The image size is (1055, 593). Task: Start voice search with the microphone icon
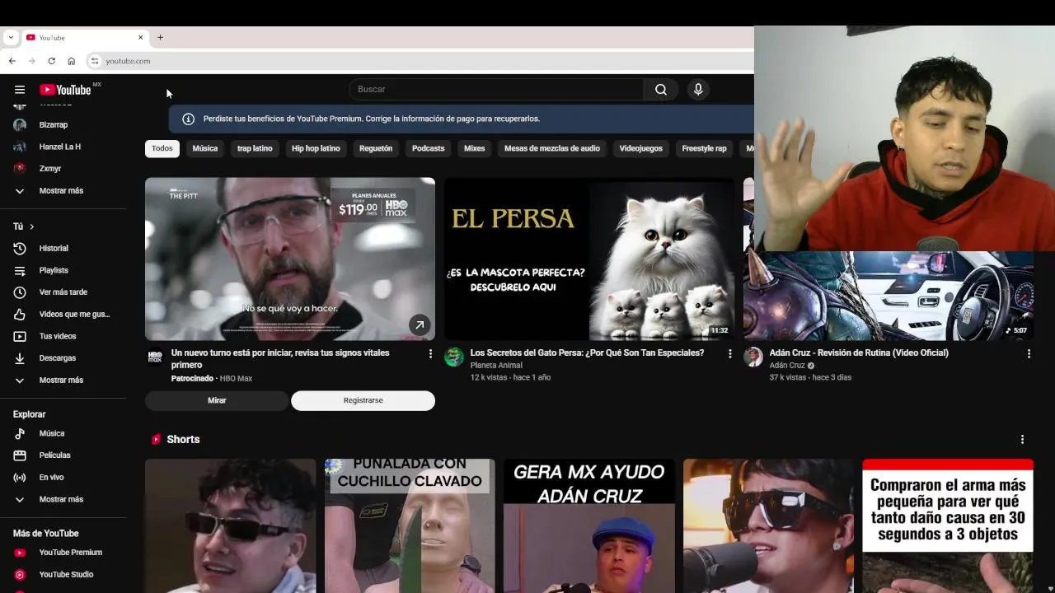pyautogui.click(x=698, y=90)
